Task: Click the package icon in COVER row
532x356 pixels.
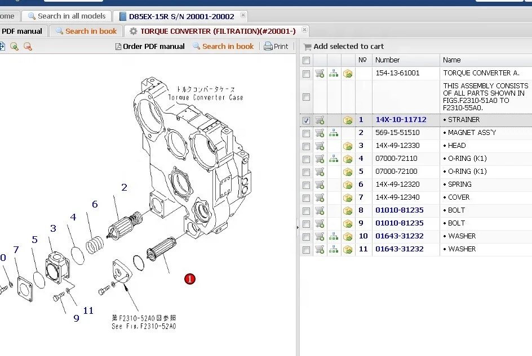Action: point(348,197)
